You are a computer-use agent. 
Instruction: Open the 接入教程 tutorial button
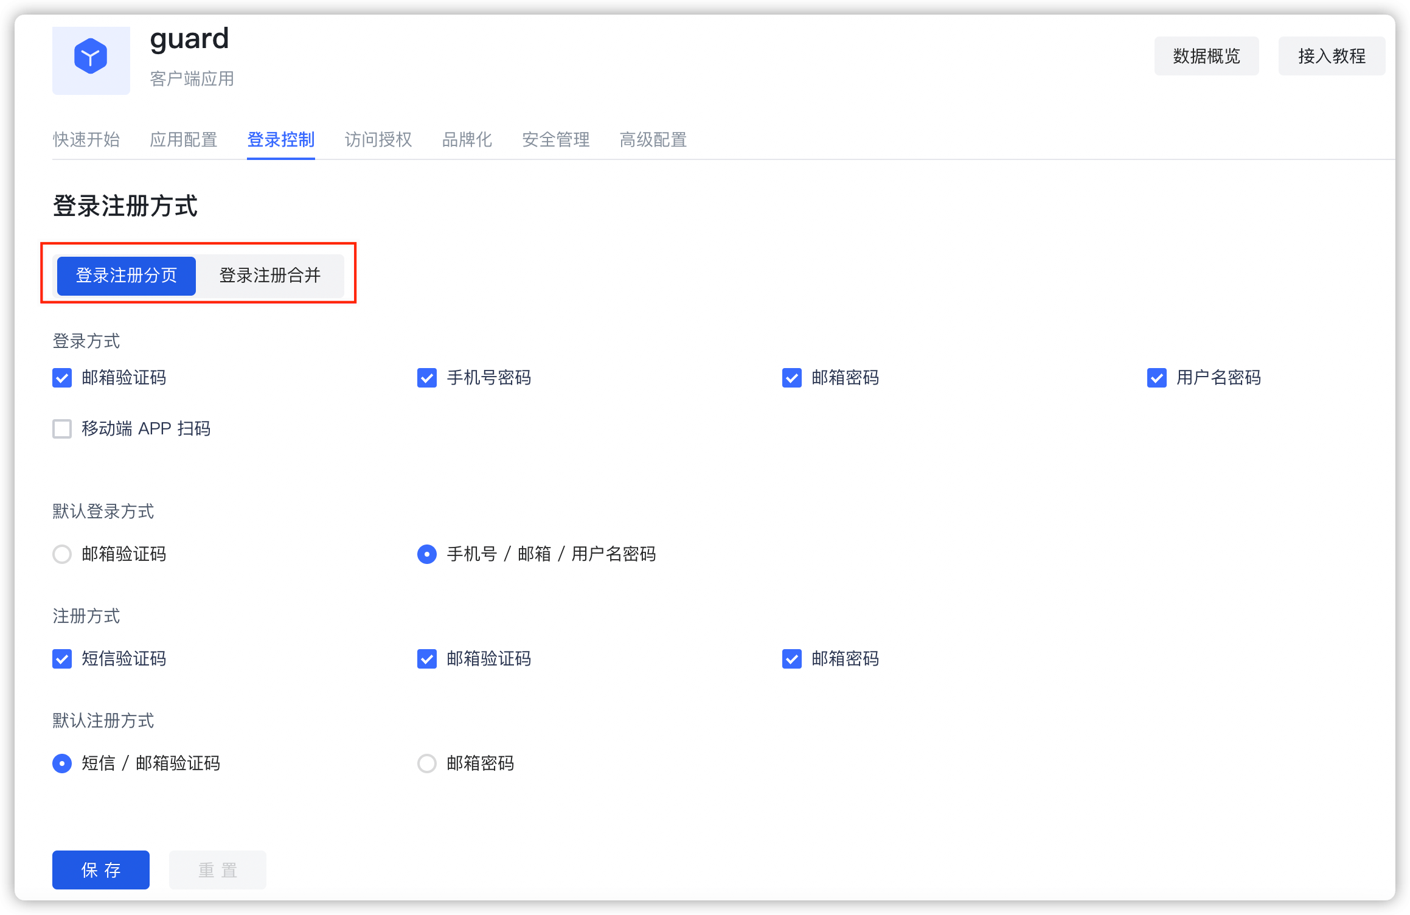(x=1331, y=56)
